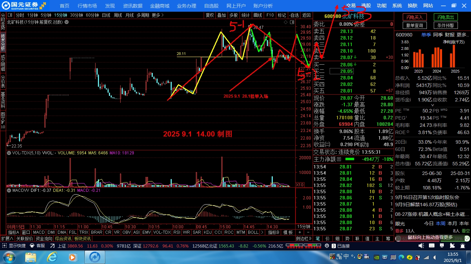The image size is (471, 264).
Task: Remove stock via -自选 button
Action: pyautogui.click(x=294, y=15)
